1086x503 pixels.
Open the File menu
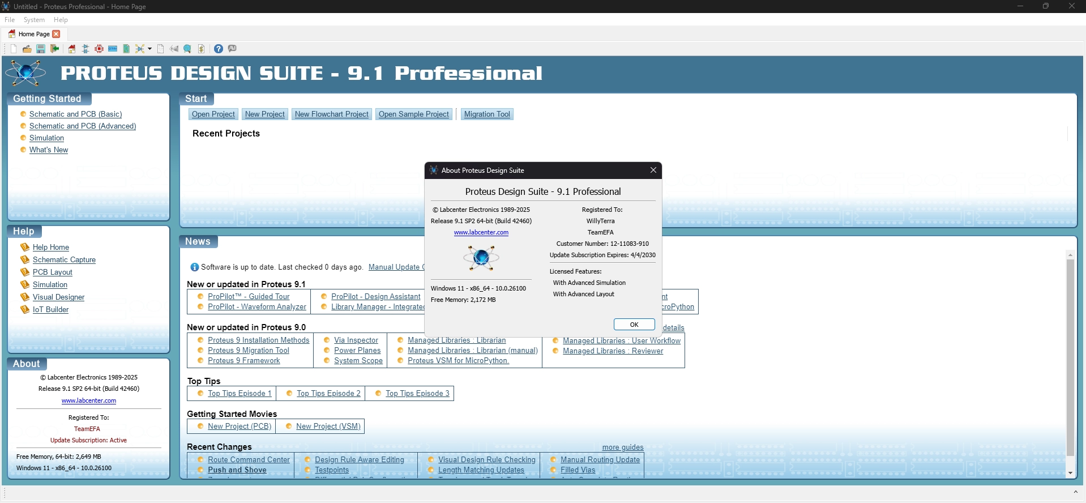[x=10, y=20]
